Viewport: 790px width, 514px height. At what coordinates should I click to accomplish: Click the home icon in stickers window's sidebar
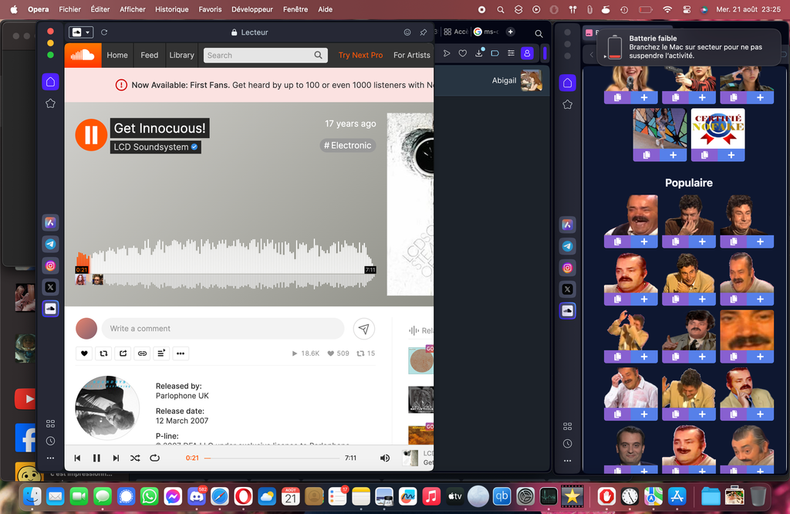click(x=567, y=83)
